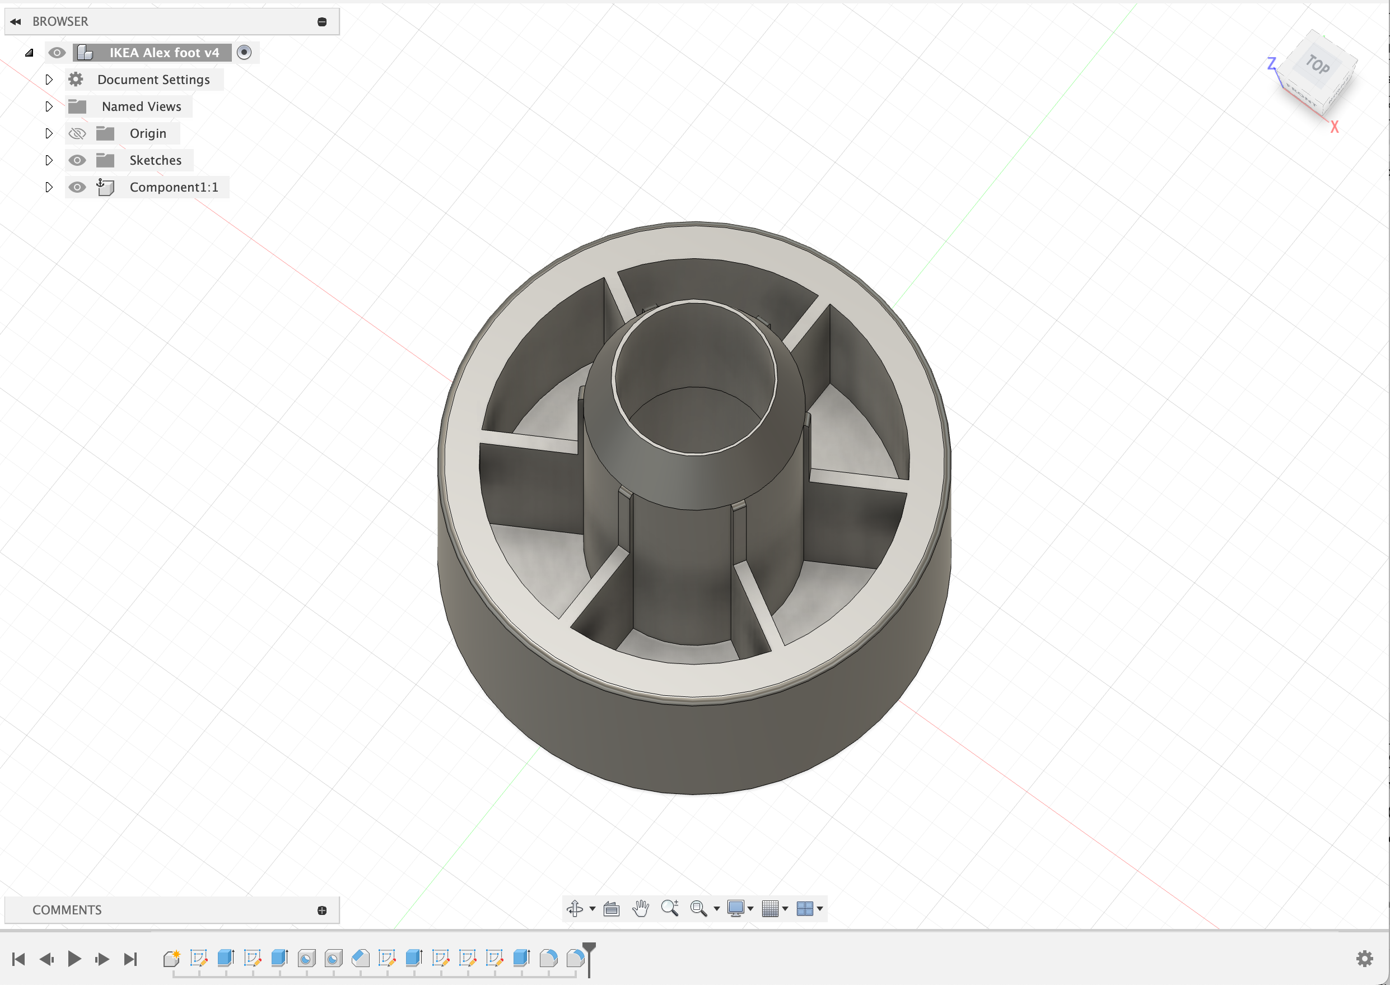The height and width of the screenshot is (985, 1390).
Task: Select the Zoom magnifier tool
Action: pyautogui.click(x=670, y=908)
